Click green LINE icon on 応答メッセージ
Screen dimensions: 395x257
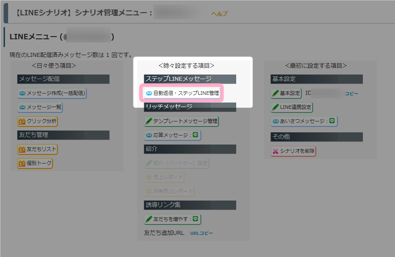coord(195,135)
